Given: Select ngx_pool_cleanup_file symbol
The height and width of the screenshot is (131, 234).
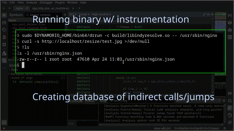Looking at the screenshot, I should click(30, 28).
